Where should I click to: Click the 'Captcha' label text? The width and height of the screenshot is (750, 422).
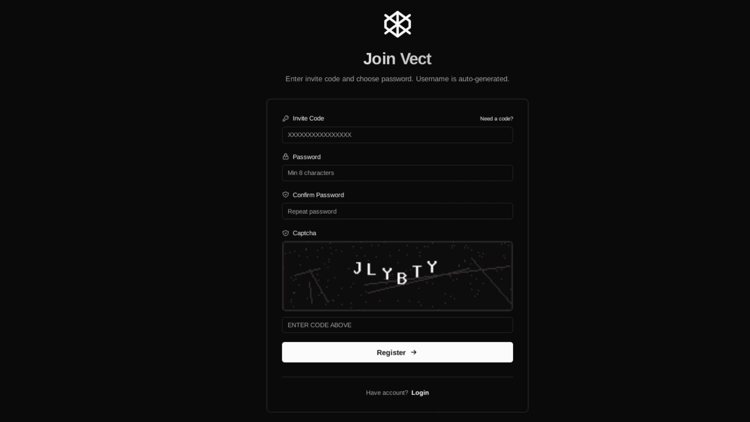point(304,233)
